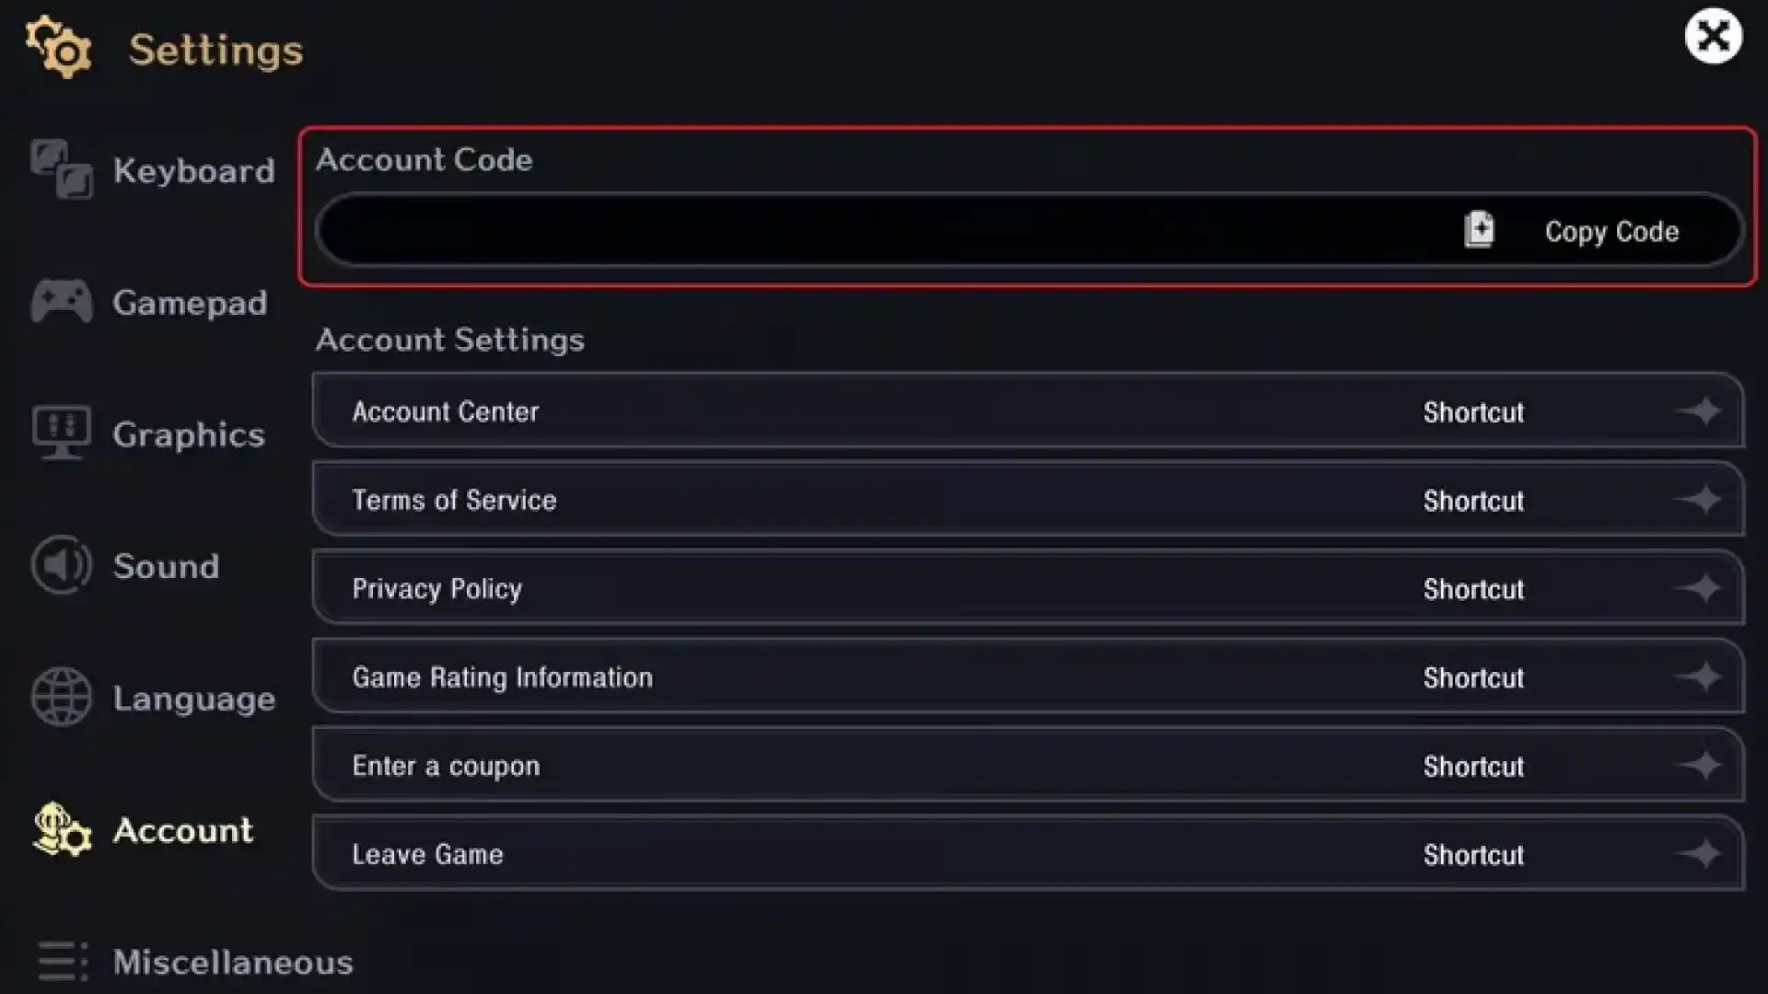Click the copy code clipboard icon
The height and width of the screenshot is (994, 1768).
click(x=1479, y=230)
